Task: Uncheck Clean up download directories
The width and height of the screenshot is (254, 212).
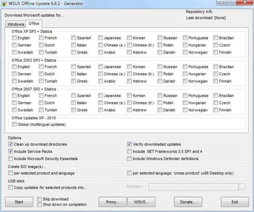Action: click(x=11, y=144)
